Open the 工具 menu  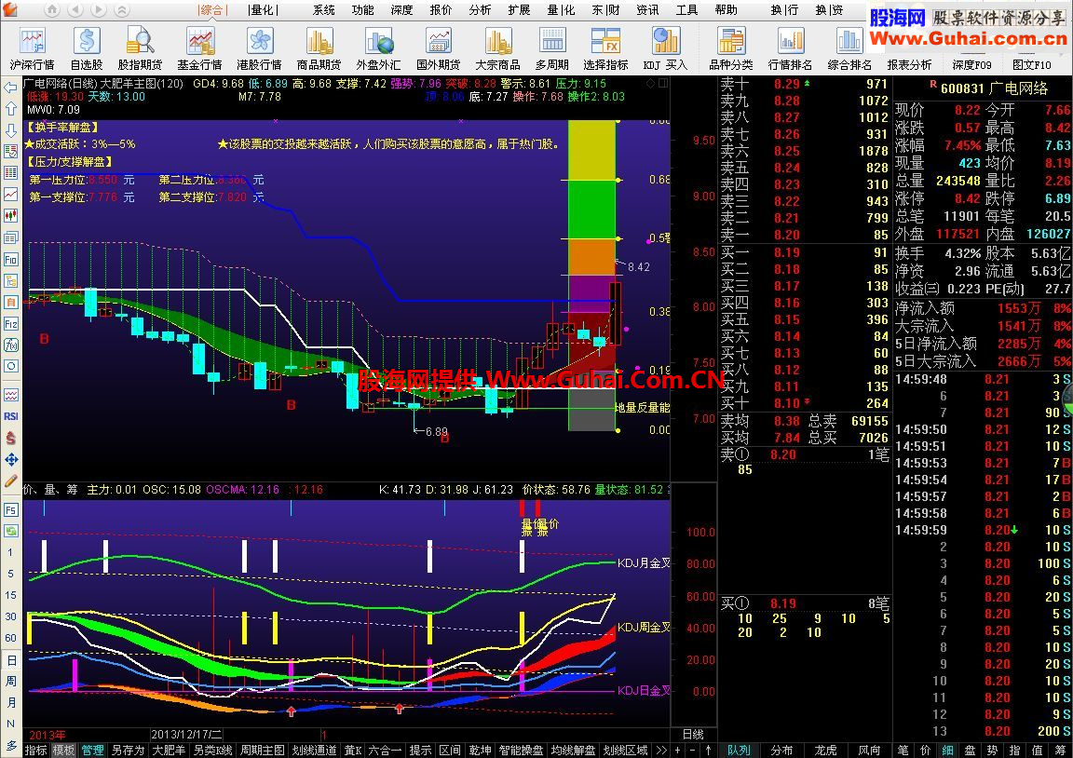coord(686,9)
